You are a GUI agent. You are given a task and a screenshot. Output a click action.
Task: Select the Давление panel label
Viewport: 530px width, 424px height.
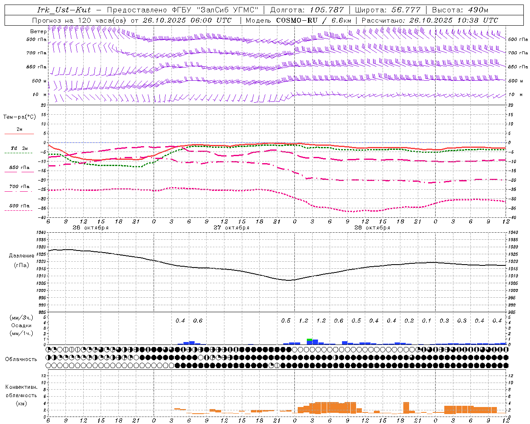pyautogui.click(x=22, y=256)
